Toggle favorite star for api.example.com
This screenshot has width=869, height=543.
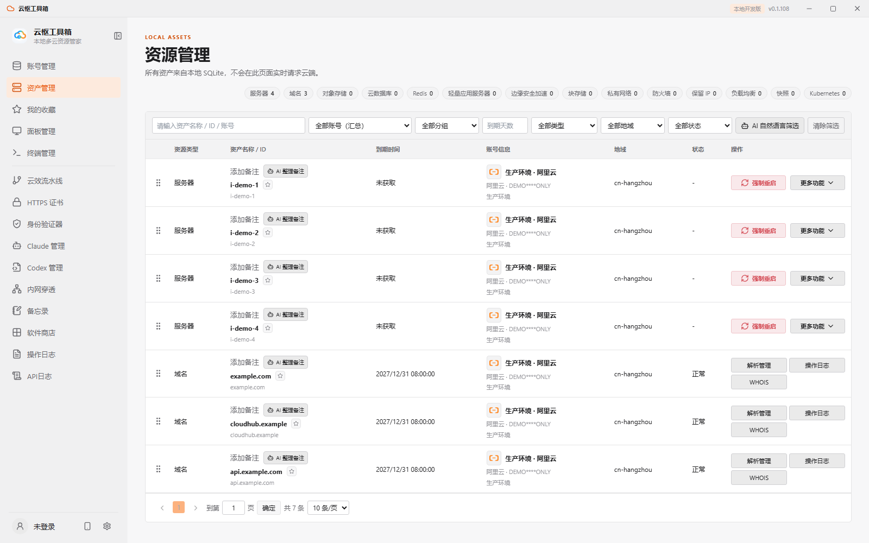(292, 471)
